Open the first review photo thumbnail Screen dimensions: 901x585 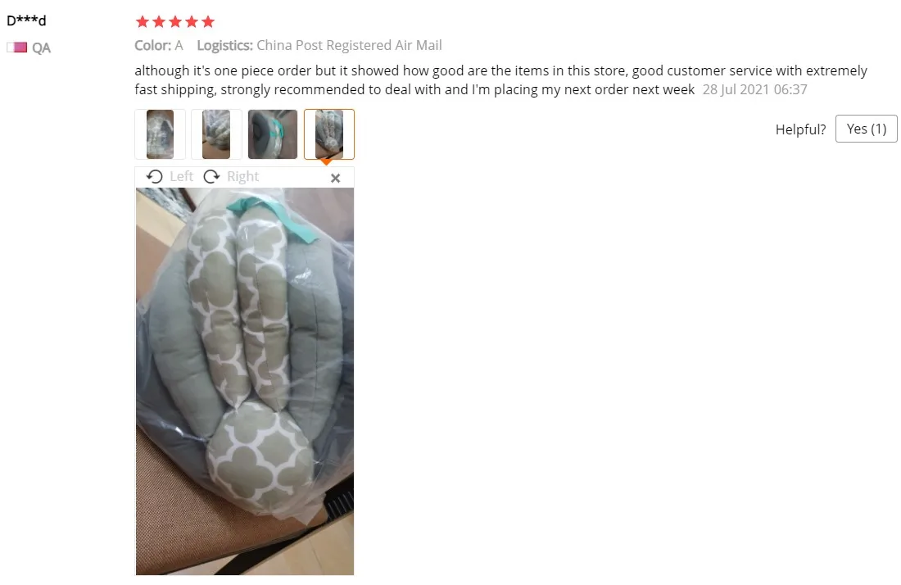tap(160, 134)
